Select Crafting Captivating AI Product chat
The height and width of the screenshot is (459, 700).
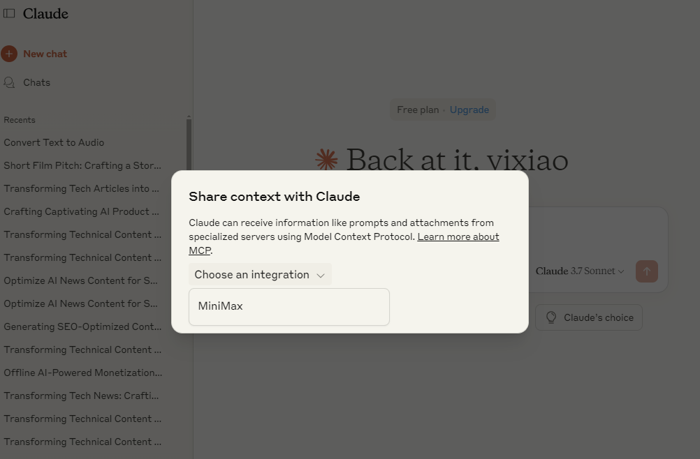[81, 211]
